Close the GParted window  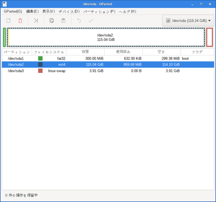tap(210, 4)
